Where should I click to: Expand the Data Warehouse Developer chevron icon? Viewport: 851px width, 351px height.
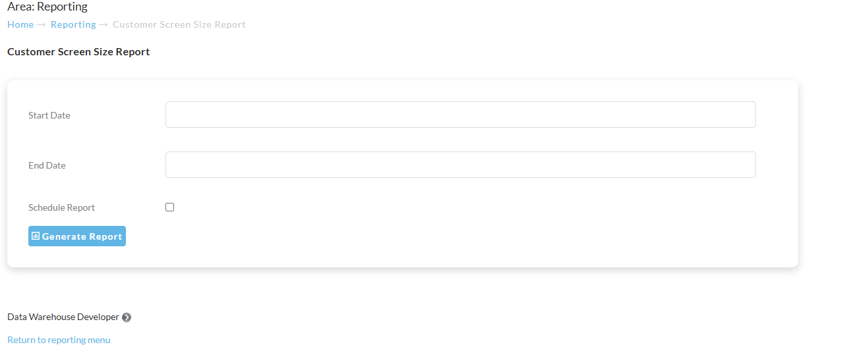click(x=127, y=317)
